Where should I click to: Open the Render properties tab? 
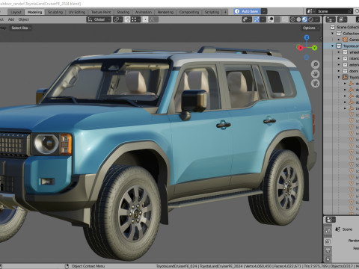tap(328, 241)
